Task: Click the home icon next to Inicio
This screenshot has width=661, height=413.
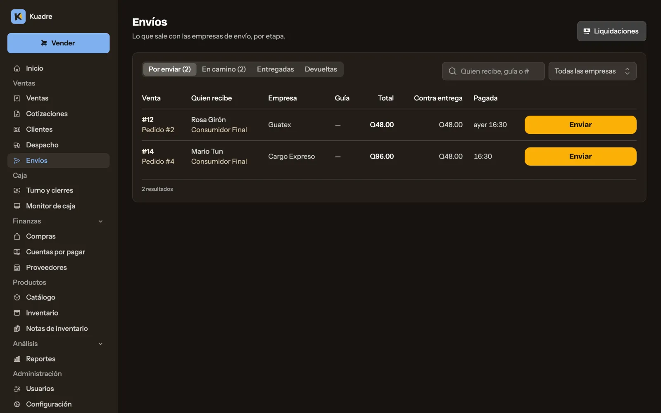Action: click(17, 68)
